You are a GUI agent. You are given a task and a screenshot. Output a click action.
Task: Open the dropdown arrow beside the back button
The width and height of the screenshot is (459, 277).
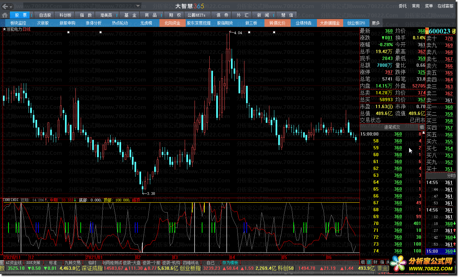11,6
